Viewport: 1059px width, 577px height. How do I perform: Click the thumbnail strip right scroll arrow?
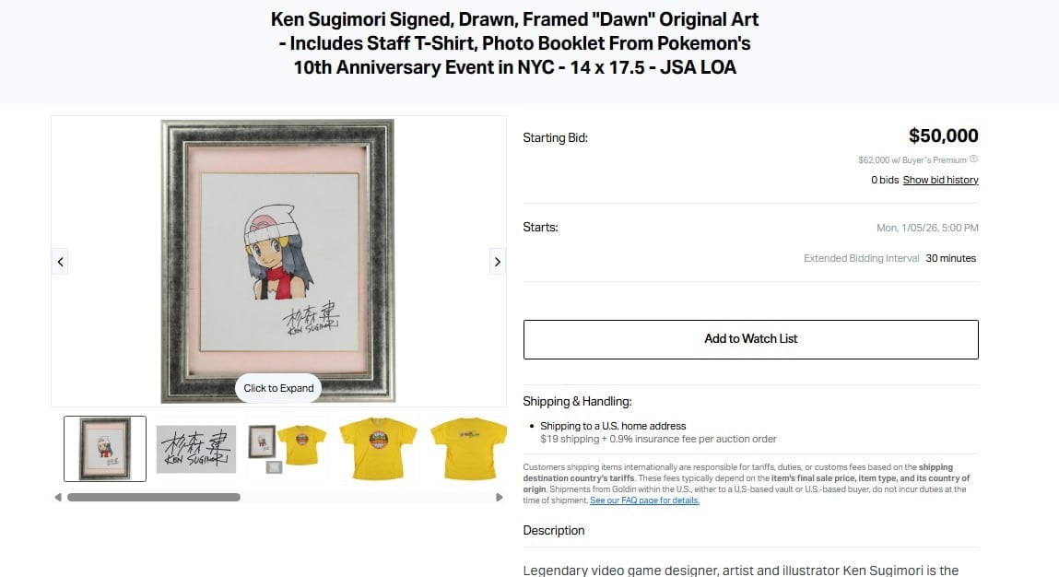click(x=500, y=498)
